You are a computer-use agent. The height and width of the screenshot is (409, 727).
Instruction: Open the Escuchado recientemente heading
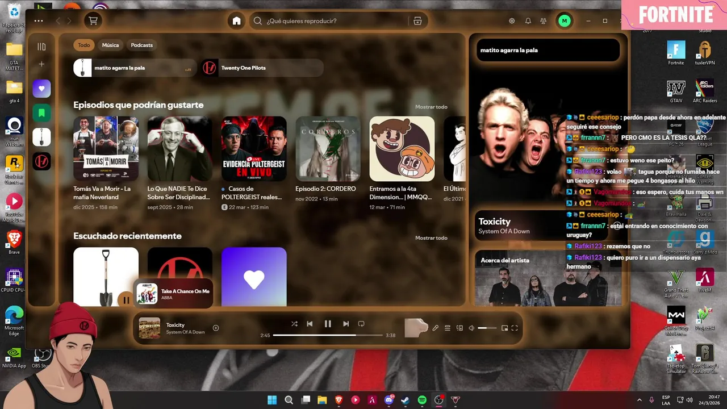pos(127,236)
